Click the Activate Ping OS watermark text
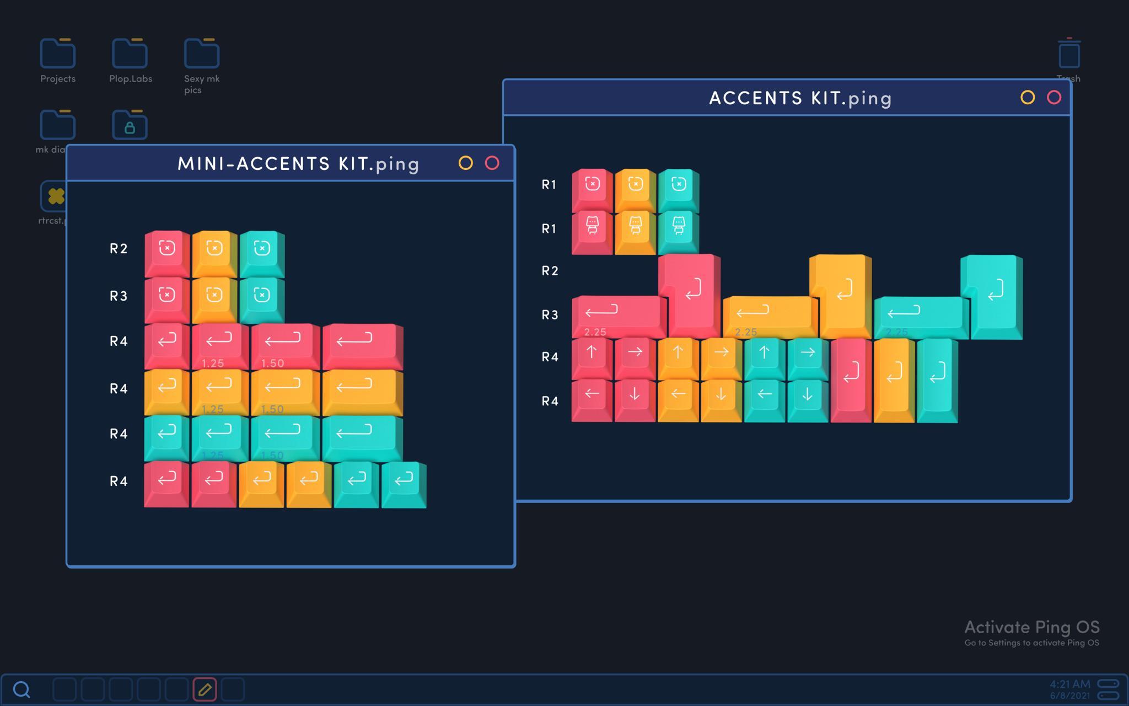 click(1031, 627)
